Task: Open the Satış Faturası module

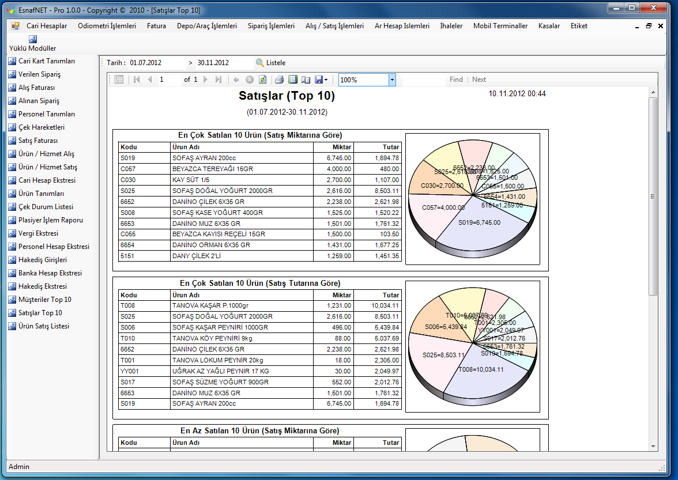Action: (x=33, y=141)
